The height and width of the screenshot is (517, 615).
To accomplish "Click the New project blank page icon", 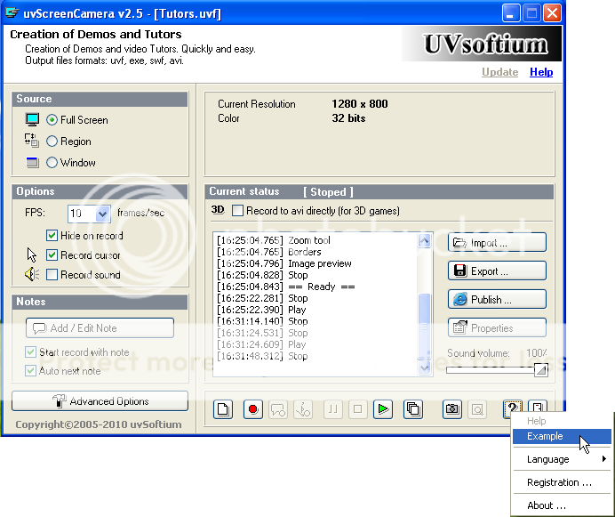I will [x=223, y=409].
